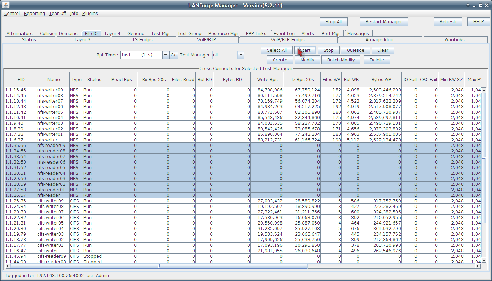492x281 pixels.
Task: Click the horizontal scrollbar thumb
Action: click(159, 266)
